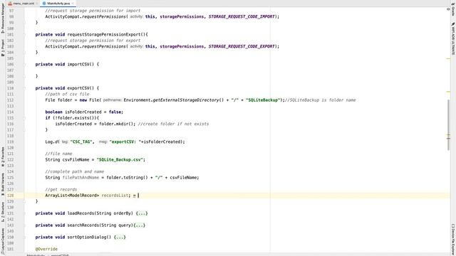Open the Favorites tool window
456x256 pixels.
3,157
